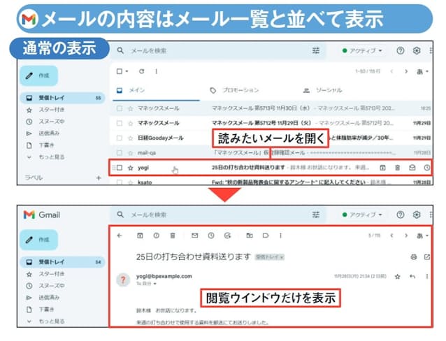
Task: Report spam icon in opened email toolbar
Action: tap(157, 235)
